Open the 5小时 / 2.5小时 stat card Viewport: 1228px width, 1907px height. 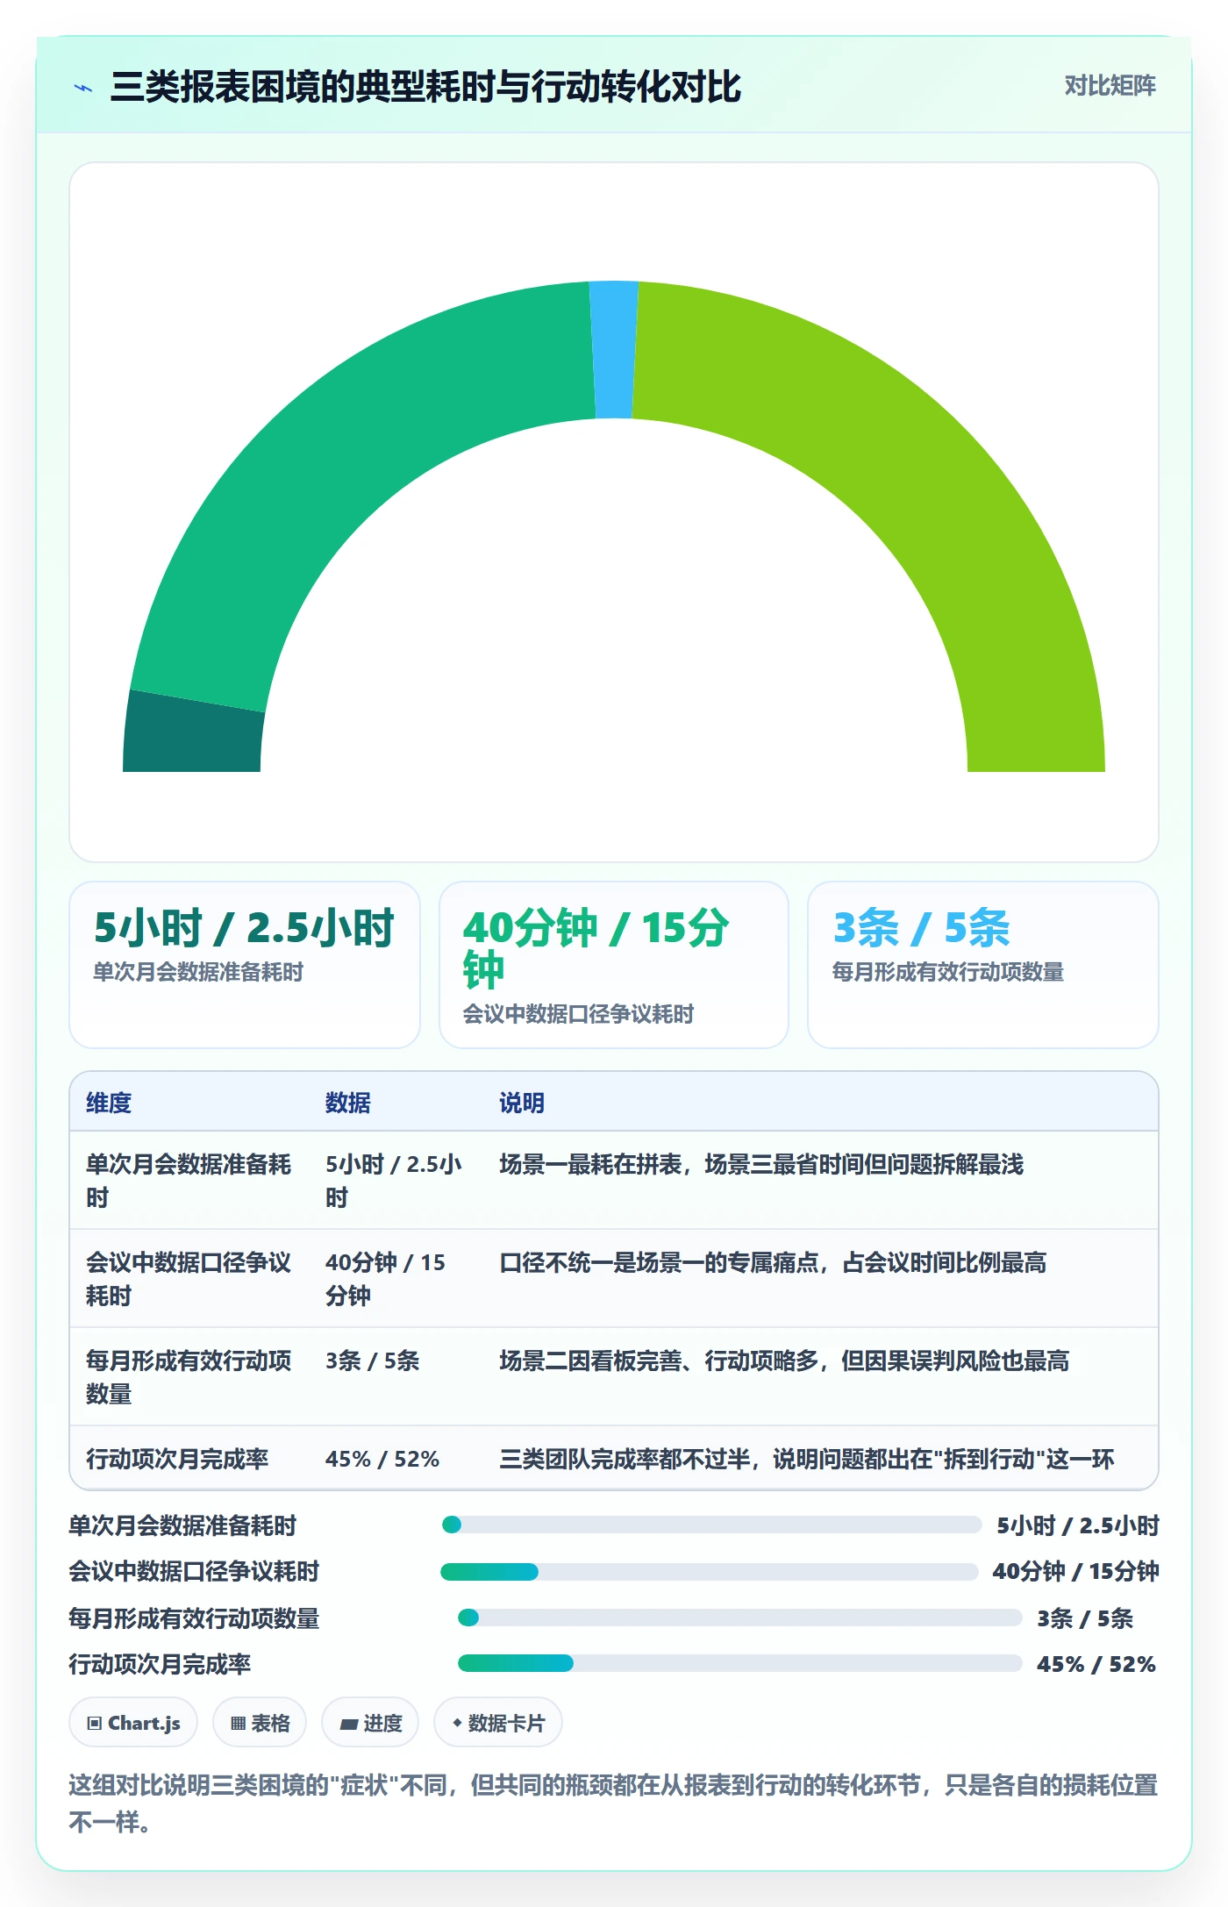245,964
